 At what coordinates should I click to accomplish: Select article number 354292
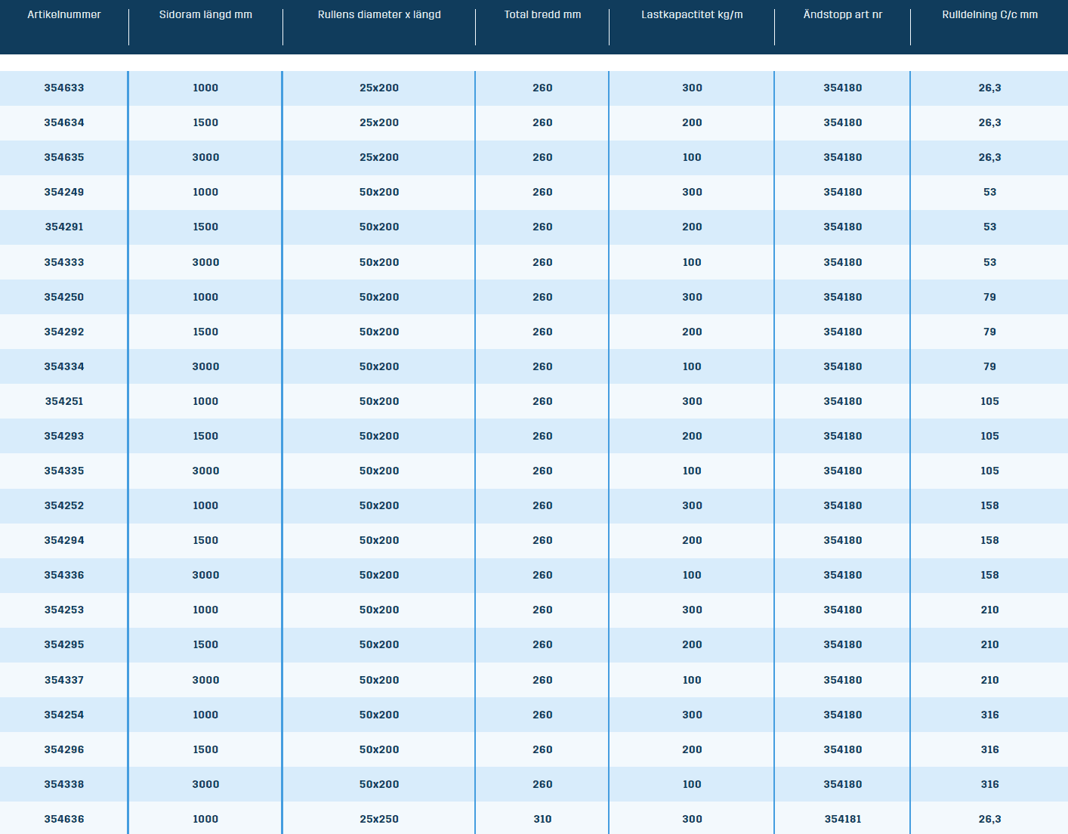(64, 332)
